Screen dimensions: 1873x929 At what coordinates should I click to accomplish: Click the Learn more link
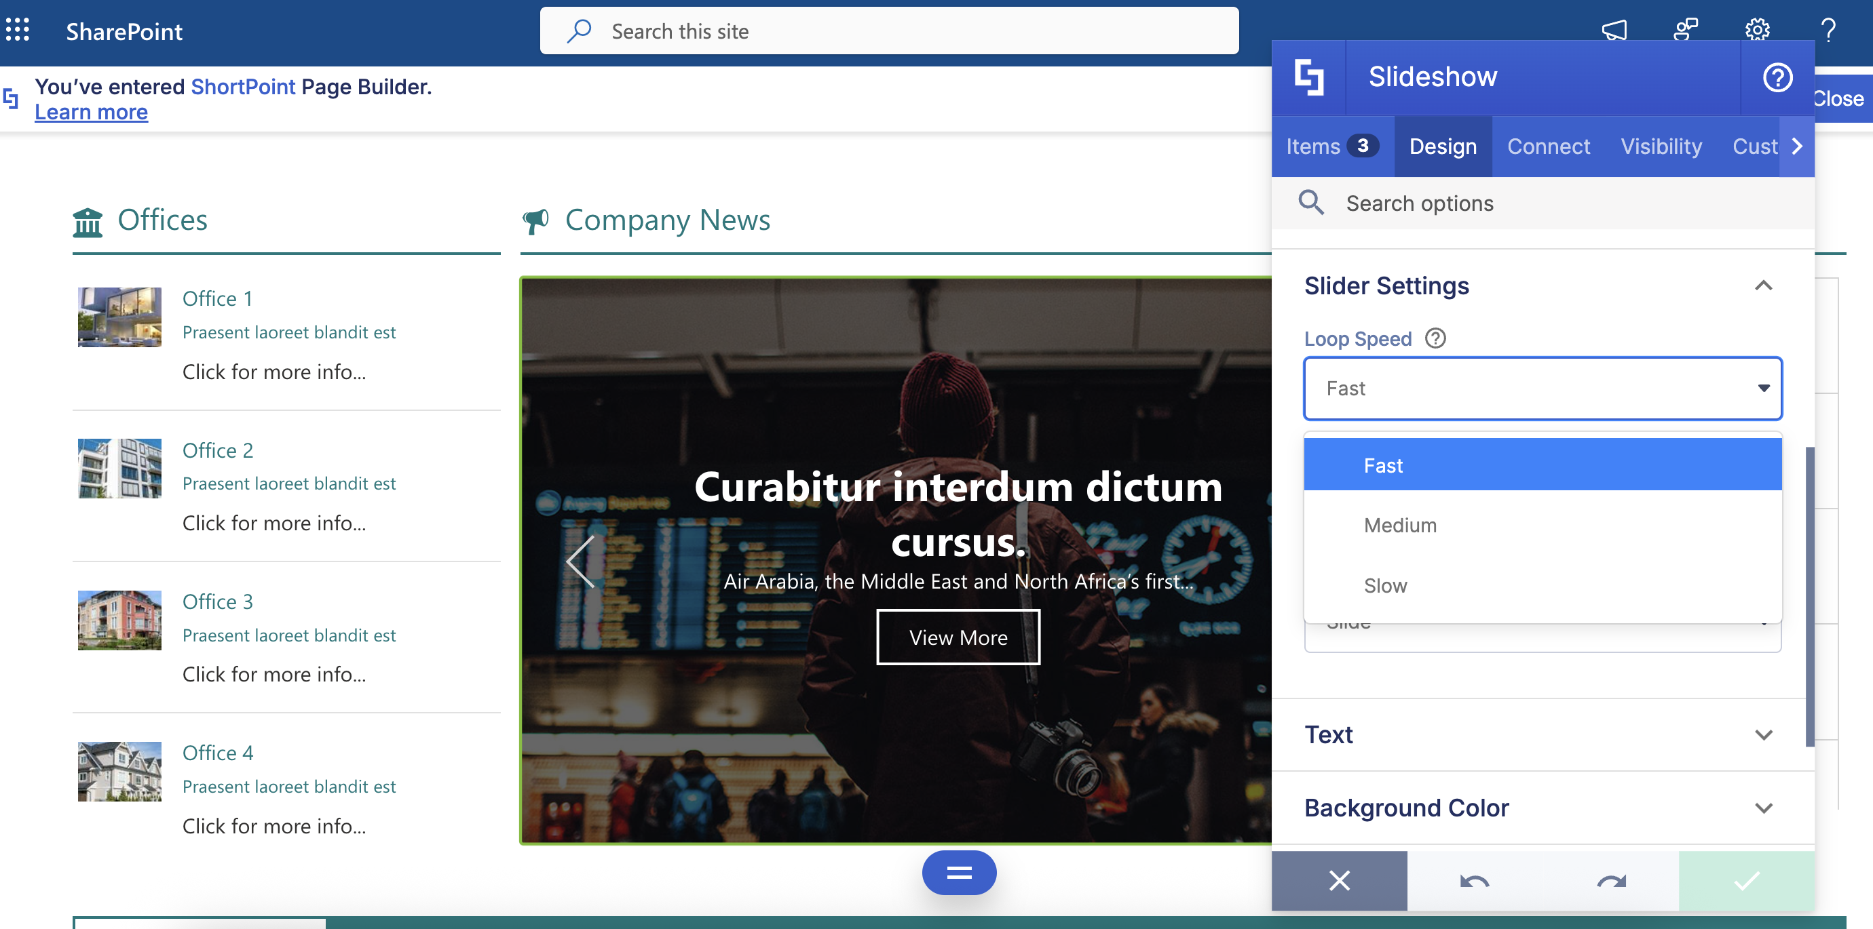(91, 113)
